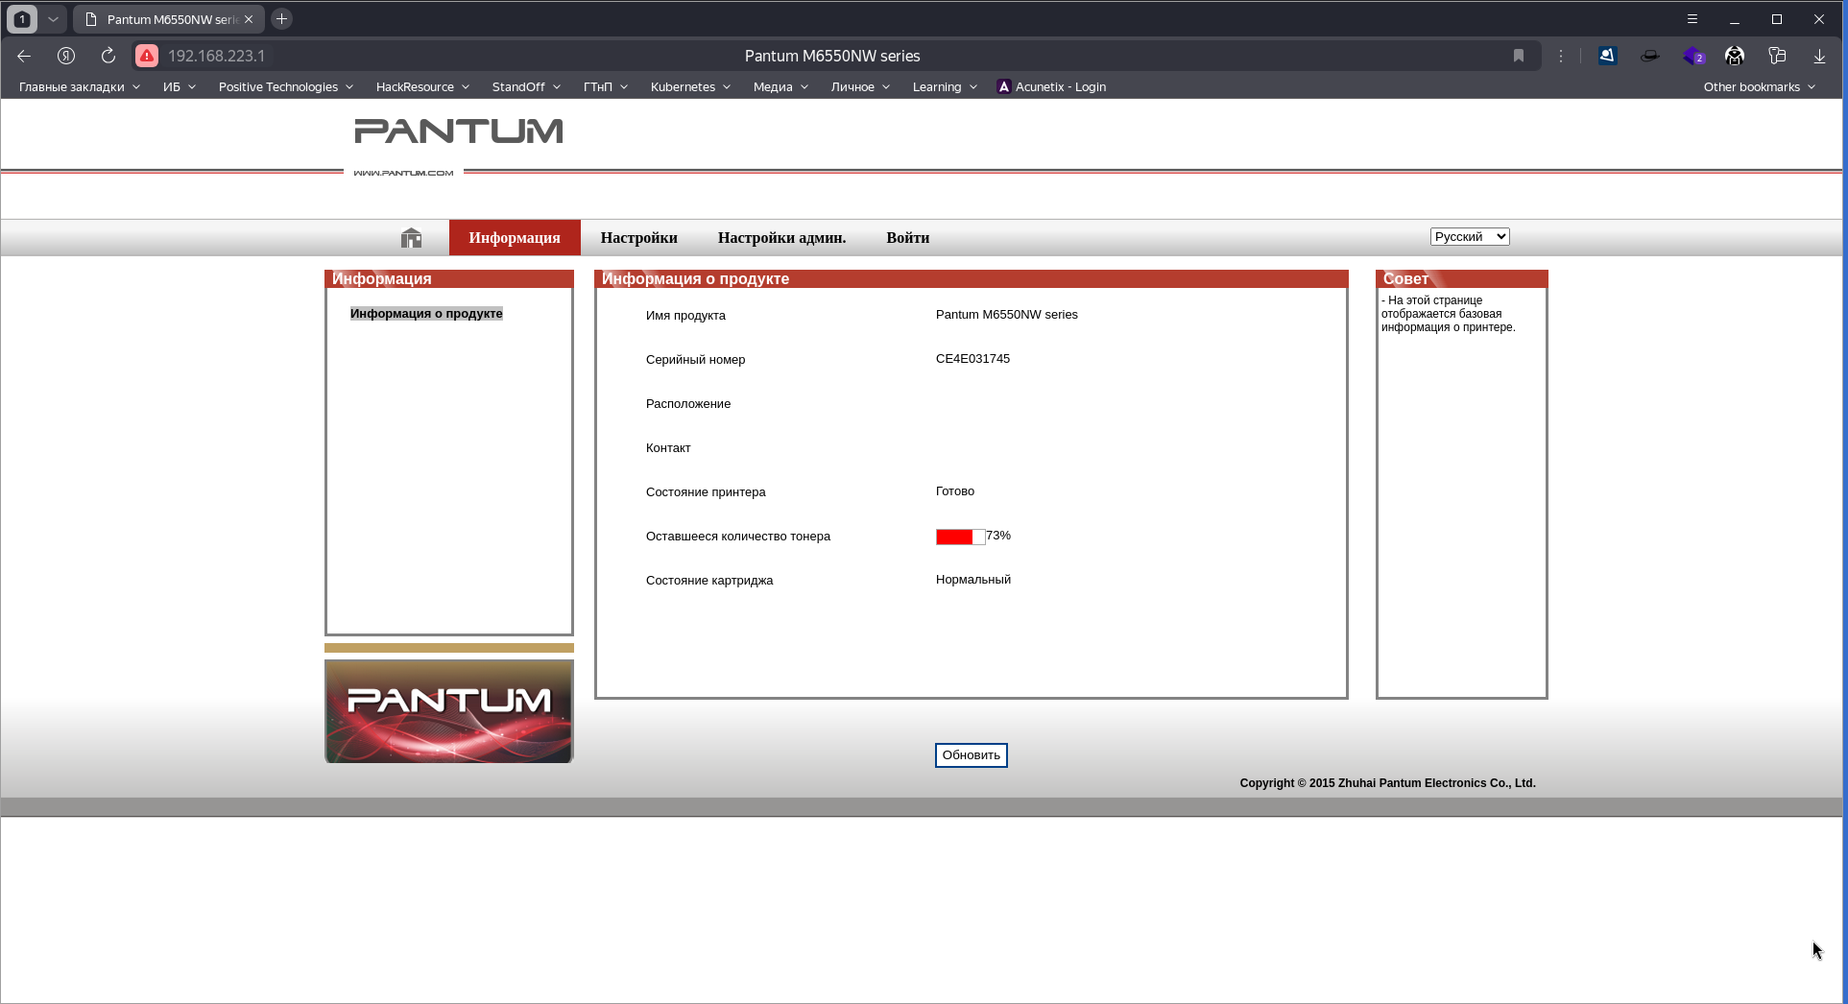Open the ГТнП bookmark folder

606,86
